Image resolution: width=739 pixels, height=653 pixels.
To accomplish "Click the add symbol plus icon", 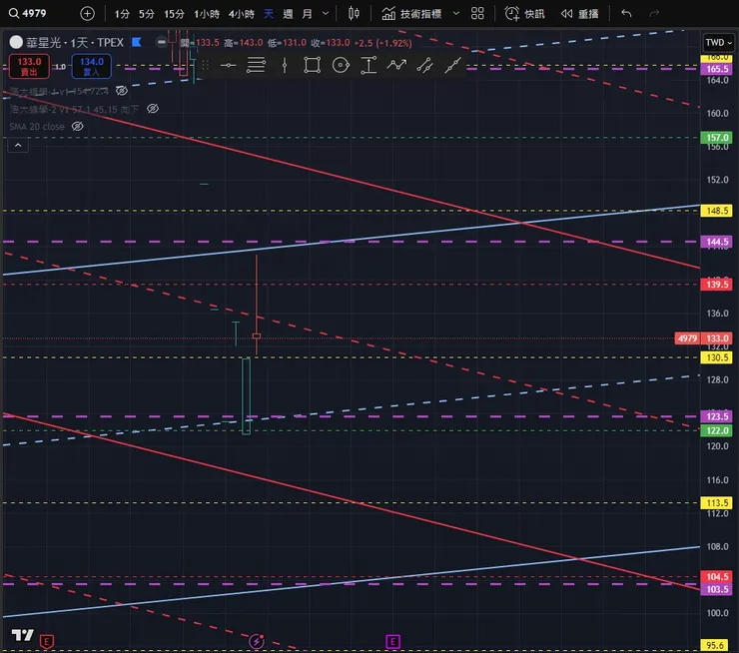I will tap(87, 13).
